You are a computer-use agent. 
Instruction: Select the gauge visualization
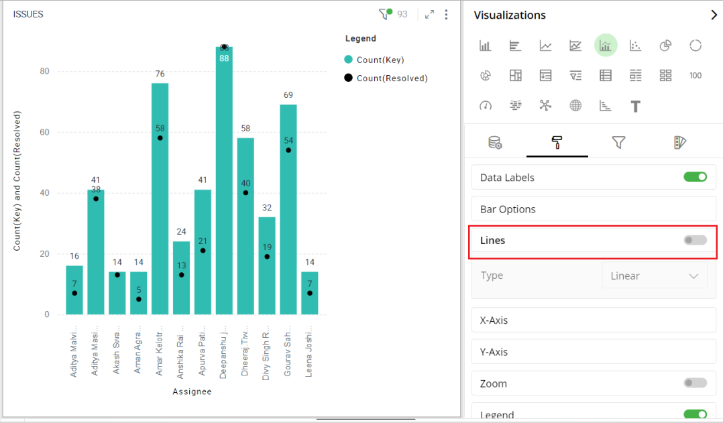(x=485, y=106)
